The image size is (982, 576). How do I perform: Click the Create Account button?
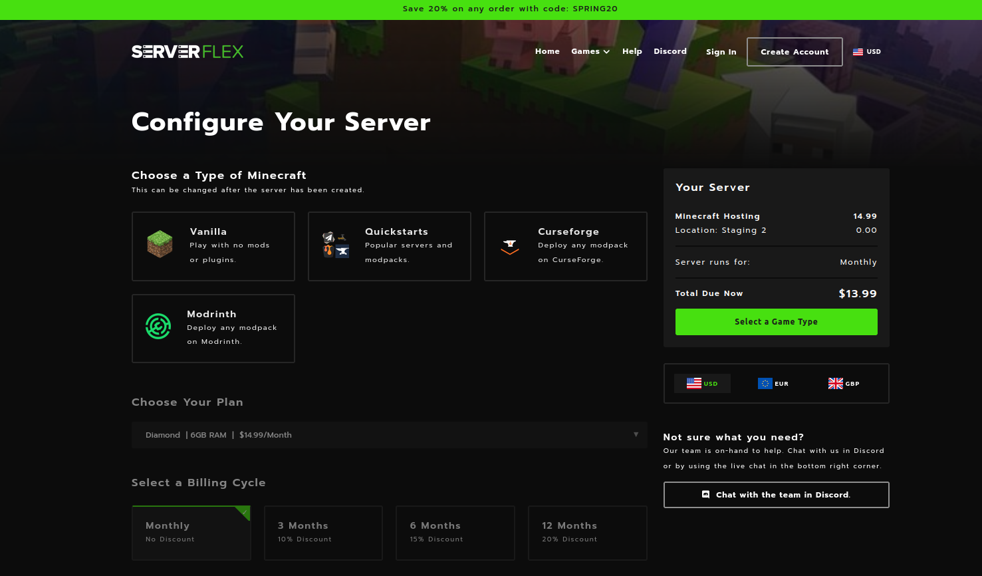coord(795,52)
